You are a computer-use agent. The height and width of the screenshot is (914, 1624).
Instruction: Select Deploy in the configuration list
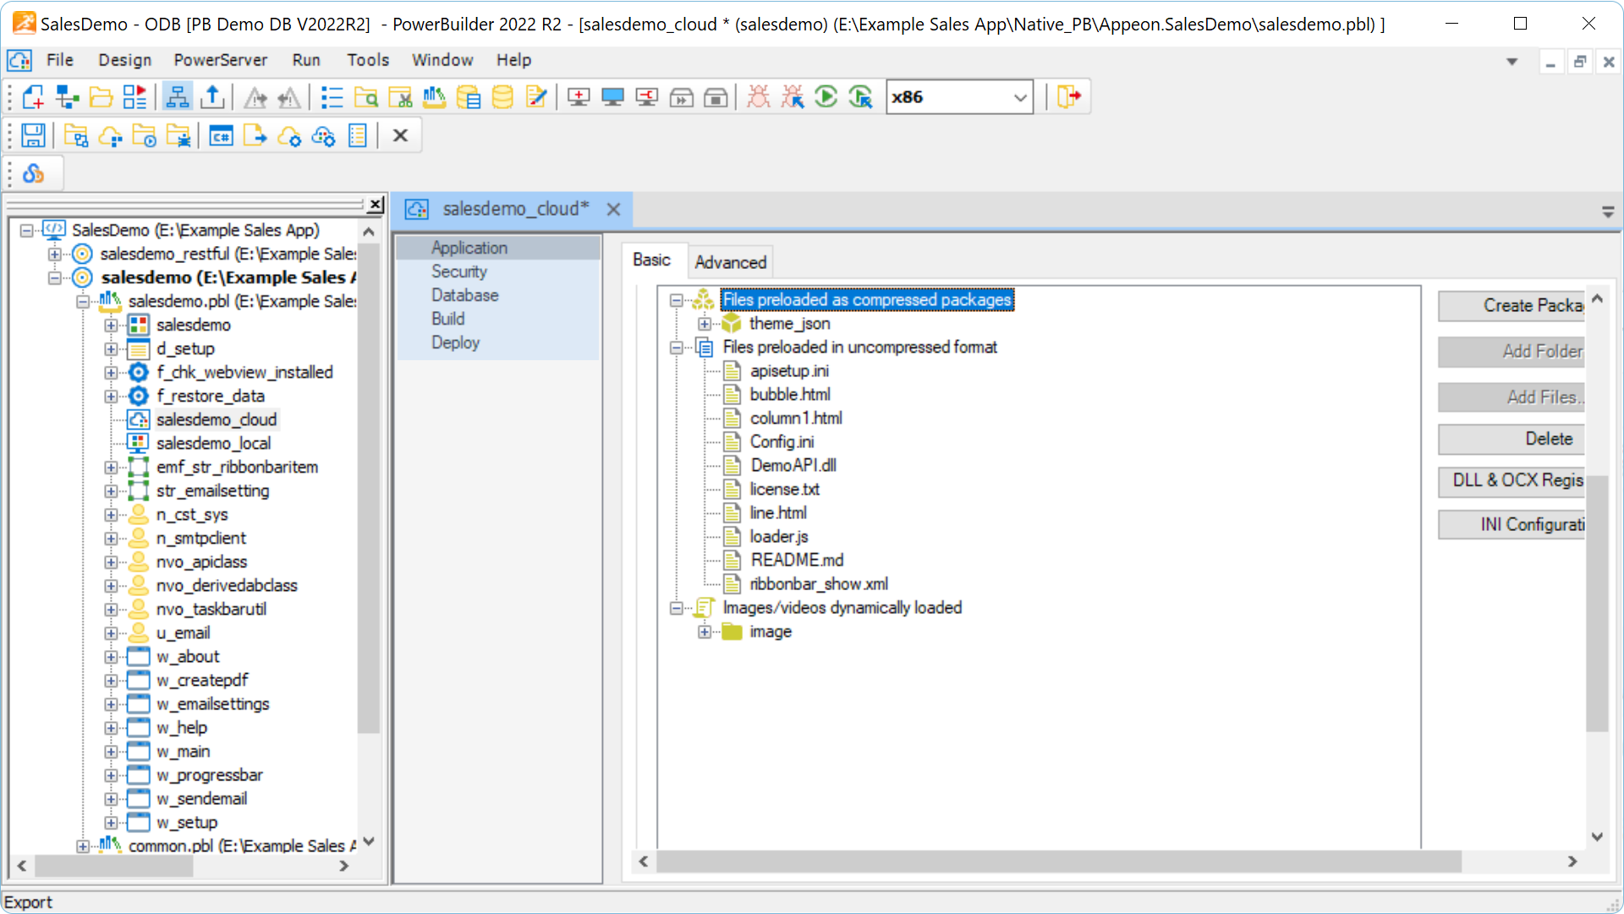[455, 342]
